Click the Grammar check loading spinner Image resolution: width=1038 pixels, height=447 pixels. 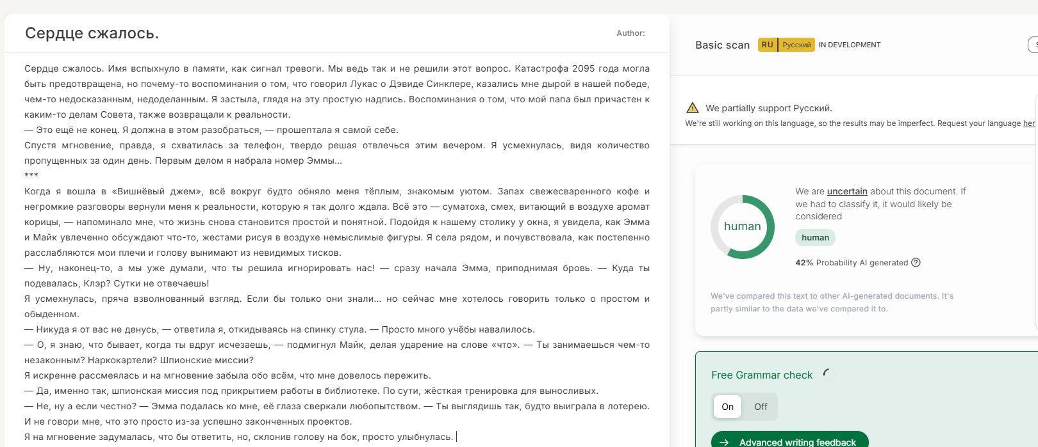click(x=828, y=375)
